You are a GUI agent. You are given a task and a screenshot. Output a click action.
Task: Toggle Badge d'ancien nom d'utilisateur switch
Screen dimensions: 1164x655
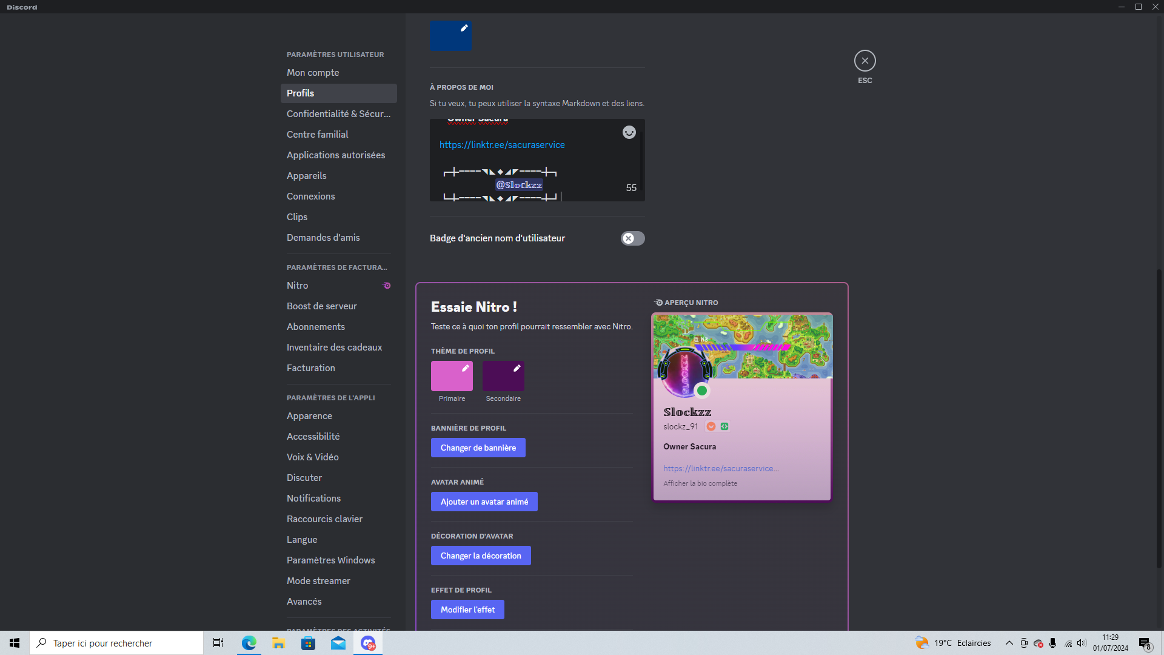tap(632, 238)
